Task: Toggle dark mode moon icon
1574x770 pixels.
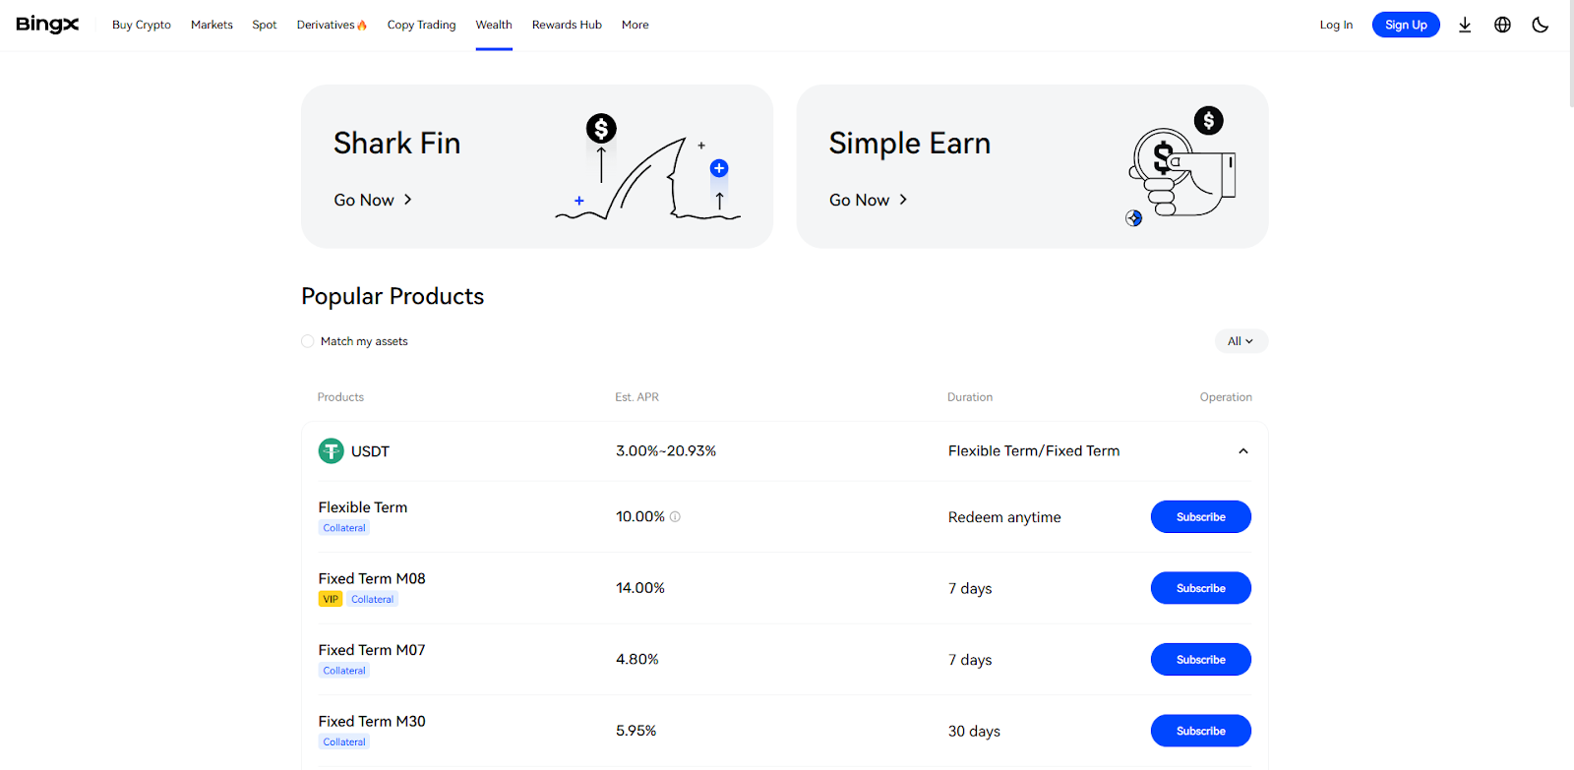Action: coord(1541,25)
